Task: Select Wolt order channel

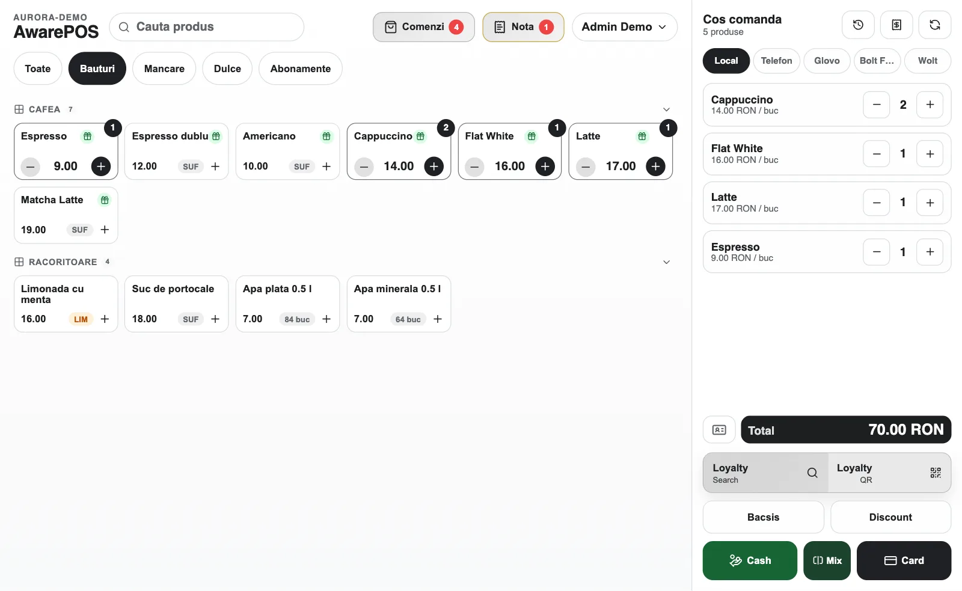Action: [x=928, y=61]
